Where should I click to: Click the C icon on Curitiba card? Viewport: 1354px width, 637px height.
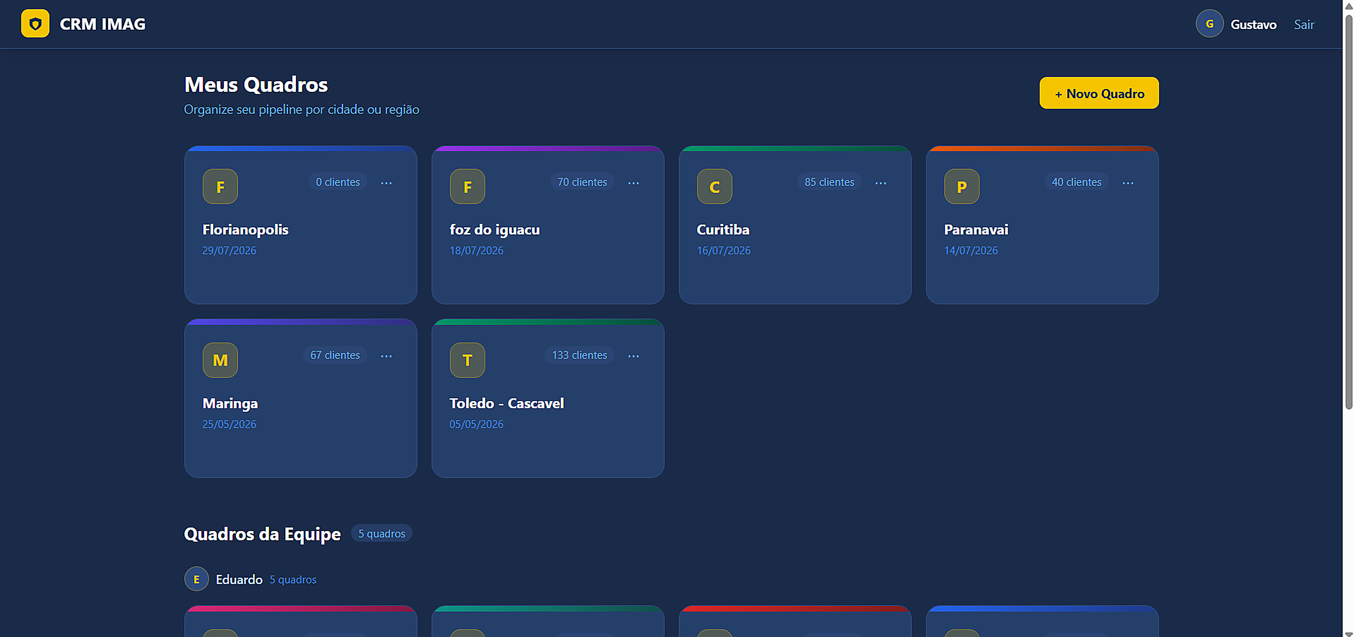tap(714, 186)
